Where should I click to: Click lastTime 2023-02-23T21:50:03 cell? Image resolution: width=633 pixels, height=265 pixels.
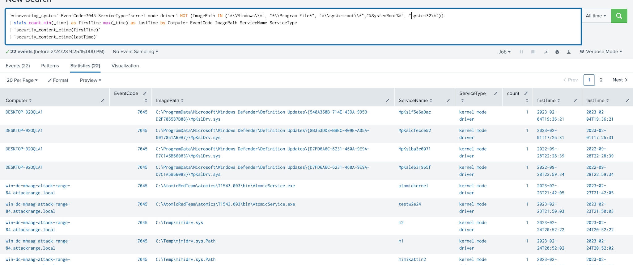click(x=600, y=208)
